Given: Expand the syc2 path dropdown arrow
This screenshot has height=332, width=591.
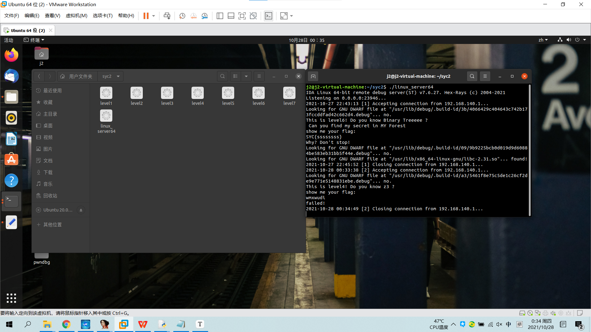Looking at the screenshot, I should 118,76.
